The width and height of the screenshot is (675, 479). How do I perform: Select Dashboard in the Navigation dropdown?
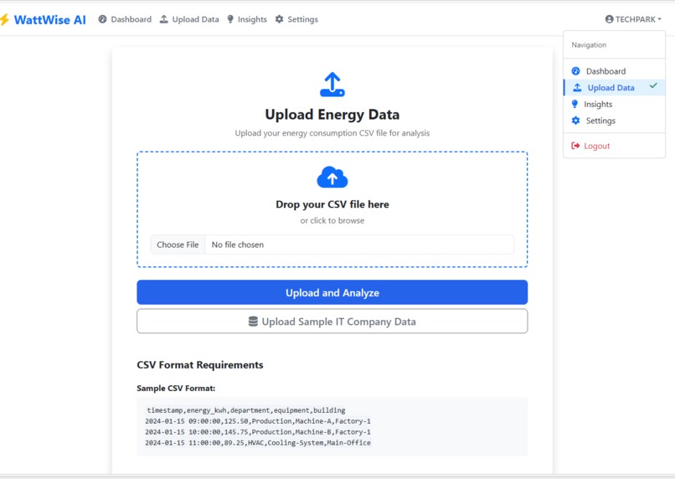[x=615, y=71]
